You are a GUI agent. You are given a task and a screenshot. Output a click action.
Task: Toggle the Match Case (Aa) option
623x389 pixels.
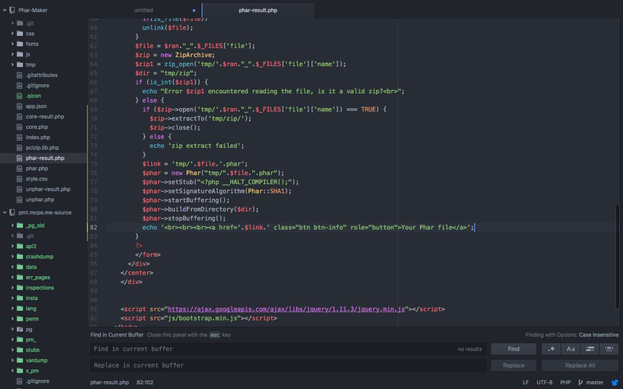tap(570, 349)
